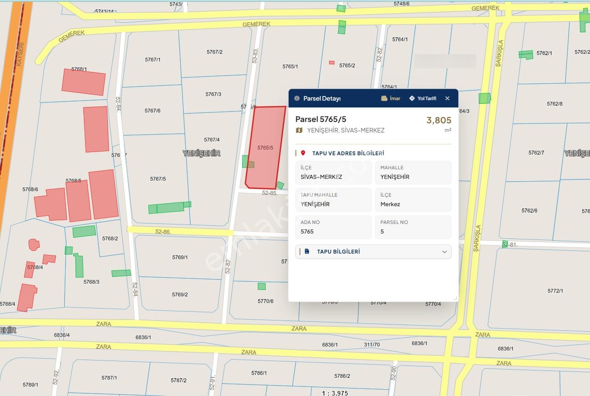Select parcel 5767/6 on the map

click(x=153, y=111)
